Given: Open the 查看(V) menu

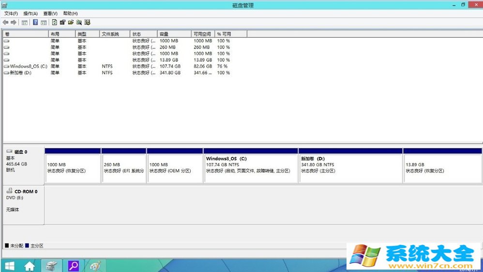Looking at the screenshot, I should (50, 14).
